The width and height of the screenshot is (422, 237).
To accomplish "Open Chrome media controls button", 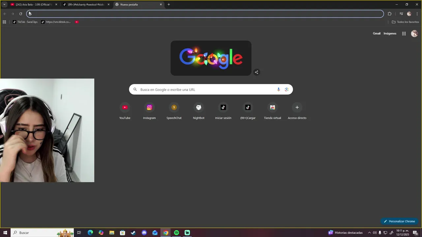I will click(401, 14).
